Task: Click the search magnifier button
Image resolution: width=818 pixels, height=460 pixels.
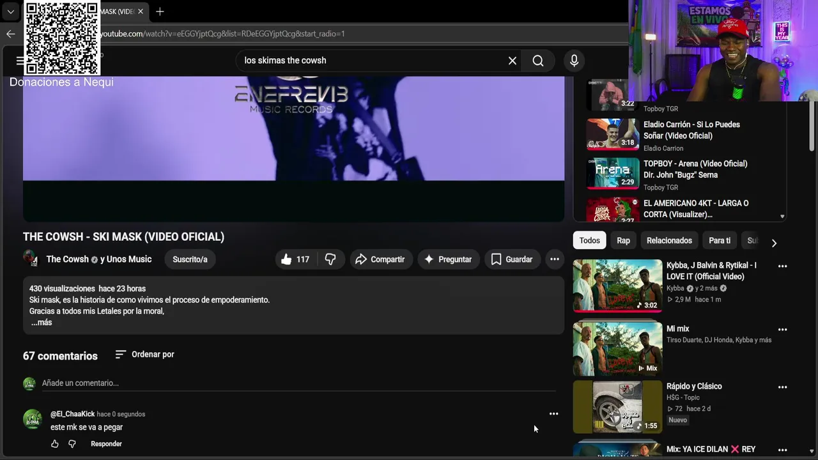Action: 538,61
